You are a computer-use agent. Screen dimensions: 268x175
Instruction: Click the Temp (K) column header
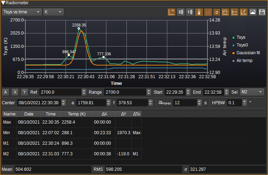[76, 114]
